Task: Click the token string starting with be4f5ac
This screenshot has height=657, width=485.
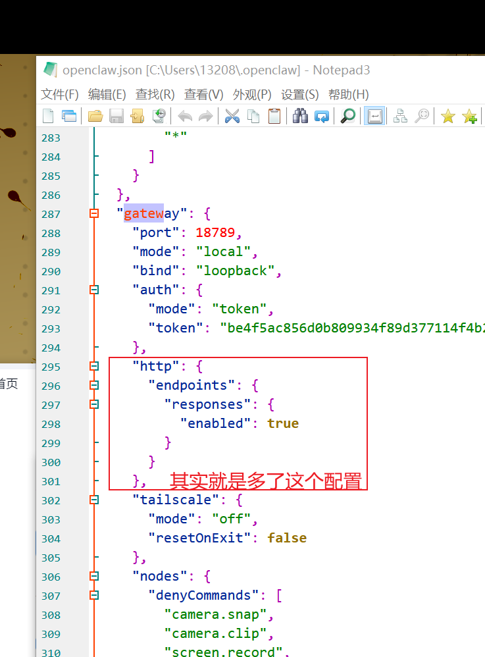Action: pos(352,328)
